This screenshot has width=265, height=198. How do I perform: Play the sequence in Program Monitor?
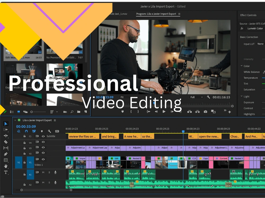[164, 112]
